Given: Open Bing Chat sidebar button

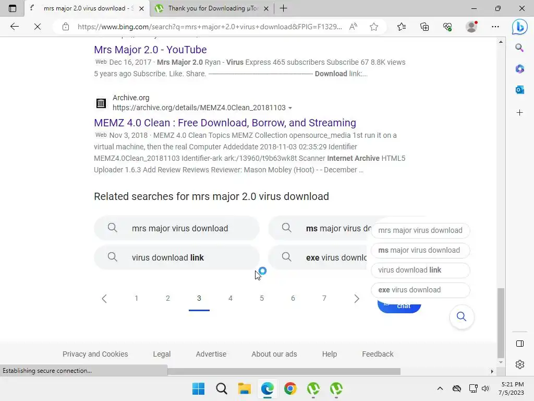Looking at the screenshot, I should [519, 27].
